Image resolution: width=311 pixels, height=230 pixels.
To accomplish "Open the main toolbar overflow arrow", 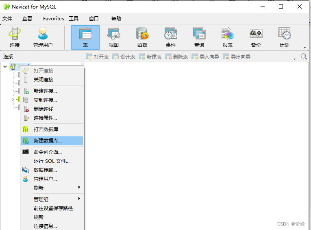I will [x=304, y=48].
